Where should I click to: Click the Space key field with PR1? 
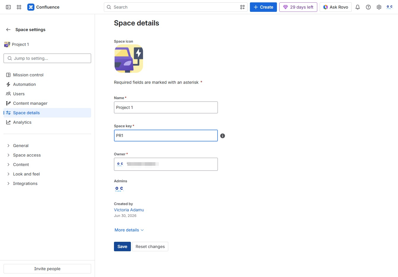(166, 136)
